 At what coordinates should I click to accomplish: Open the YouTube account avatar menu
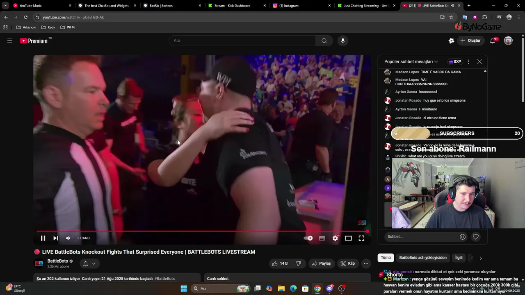pyautogui.click(x=508, y=41)
